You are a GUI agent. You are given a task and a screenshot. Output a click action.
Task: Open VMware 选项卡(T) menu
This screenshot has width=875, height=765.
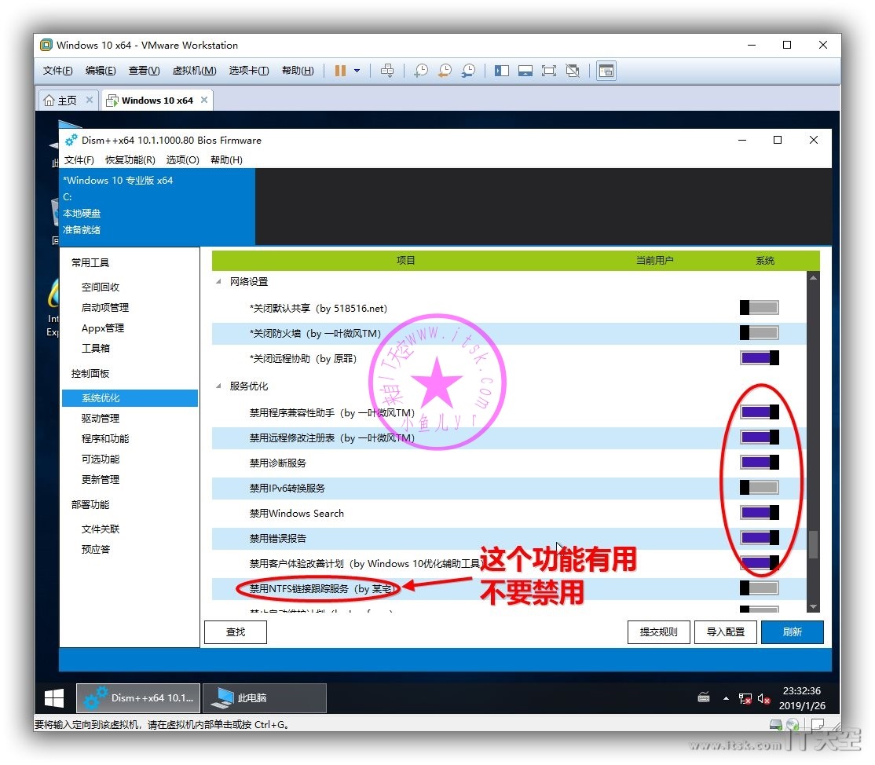click(249, 71)
